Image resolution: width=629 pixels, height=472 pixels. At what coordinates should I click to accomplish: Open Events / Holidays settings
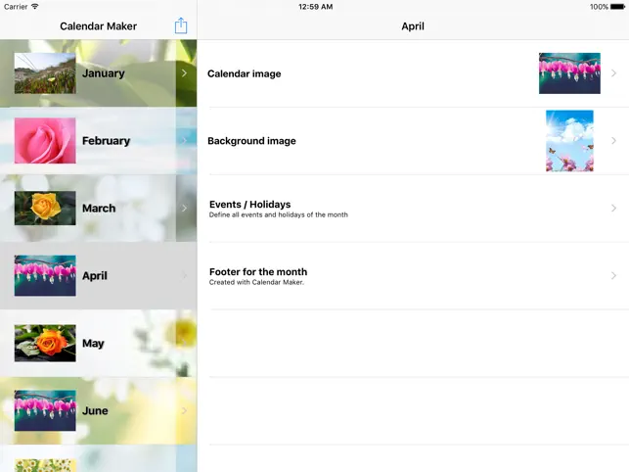[x=413, y=208]
